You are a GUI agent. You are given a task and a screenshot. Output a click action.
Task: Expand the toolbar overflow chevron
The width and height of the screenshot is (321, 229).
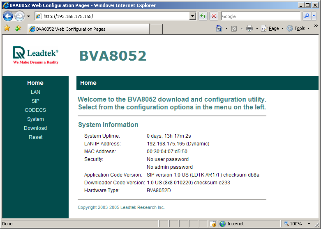316,25
